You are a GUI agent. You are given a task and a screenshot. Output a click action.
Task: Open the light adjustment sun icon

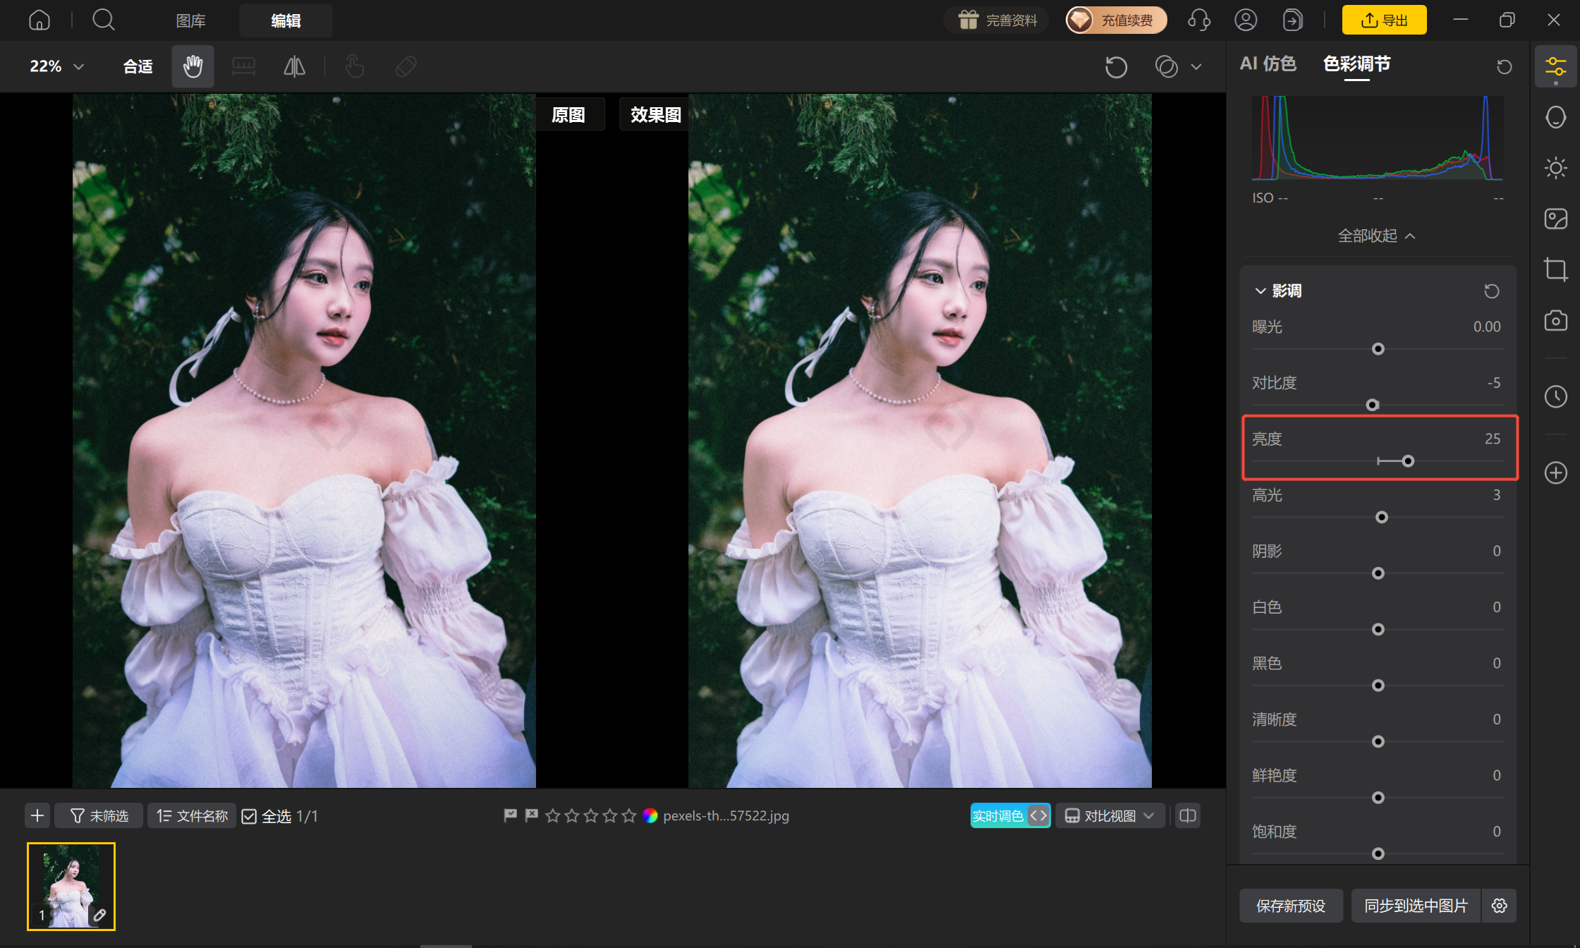click(x=1555, y=168)
